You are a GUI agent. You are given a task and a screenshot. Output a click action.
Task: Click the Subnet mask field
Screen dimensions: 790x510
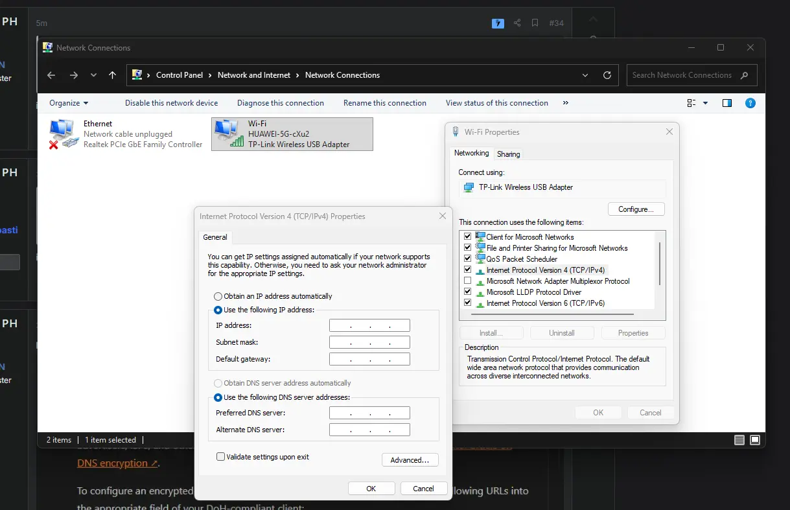point(369,342)
